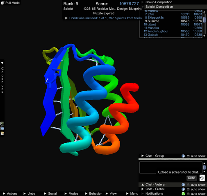Toggle auto show for Chat - Global

[x=188, y=189]
